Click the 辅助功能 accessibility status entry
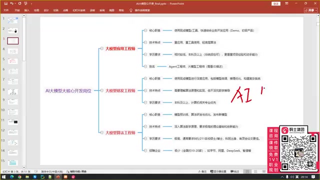The height and width of the screenshot is (180, 320). point(76,171)
